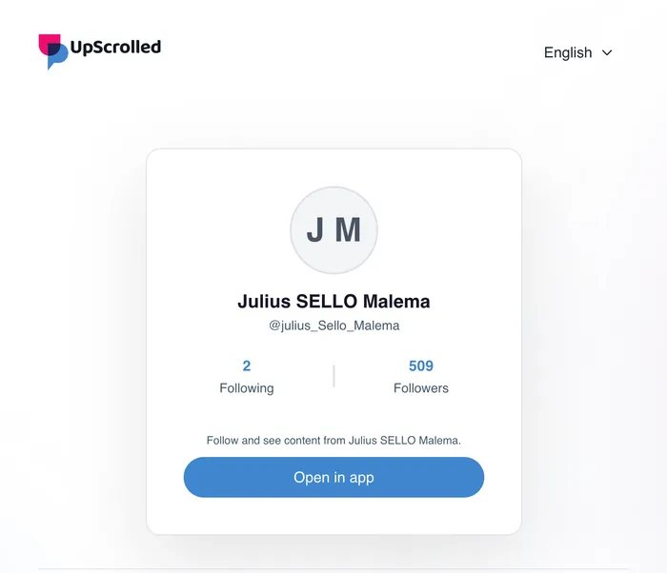Expand the chevron arrow beside English

[608, 52]
